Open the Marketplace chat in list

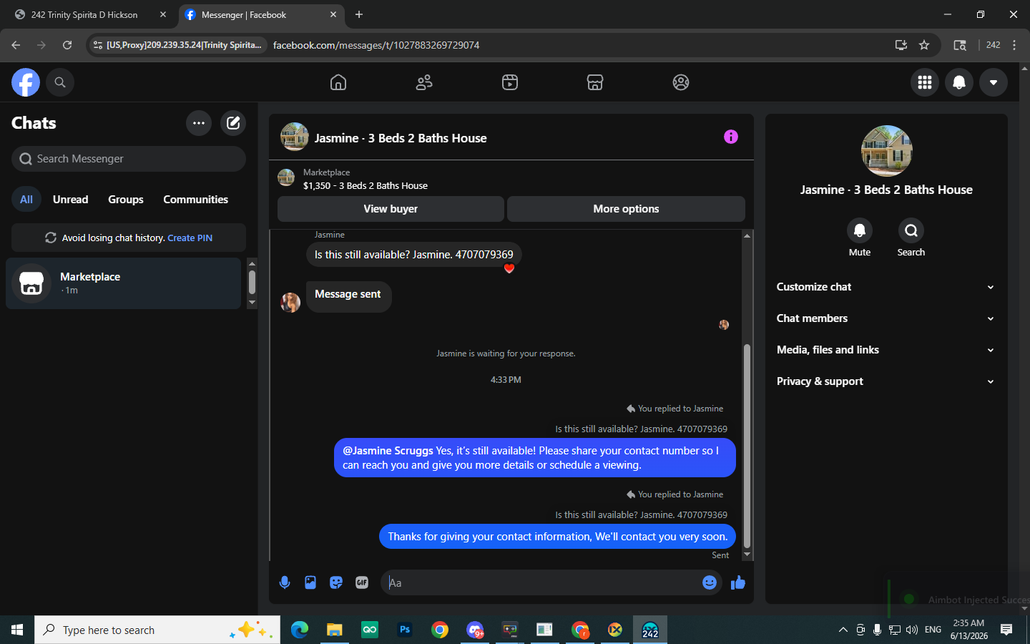coord(124,283)
